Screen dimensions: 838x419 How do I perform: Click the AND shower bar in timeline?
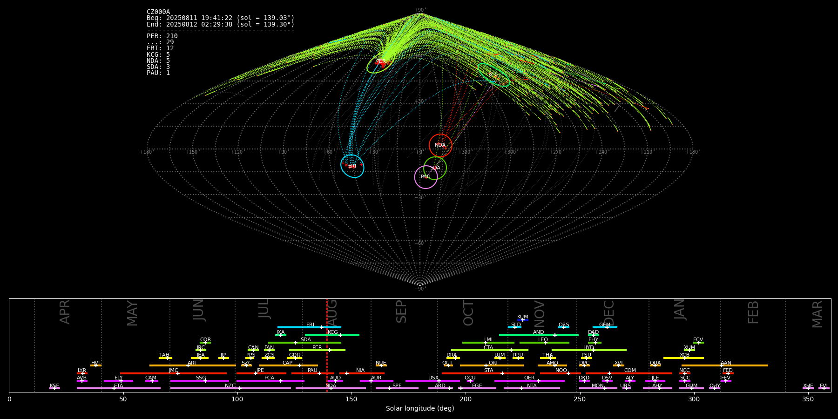tap(539, 335)
